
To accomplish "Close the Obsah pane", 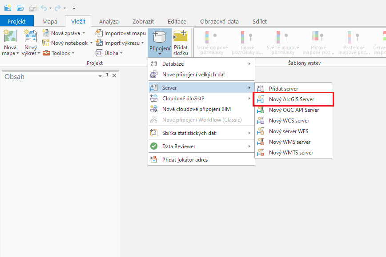I will 114,75.
